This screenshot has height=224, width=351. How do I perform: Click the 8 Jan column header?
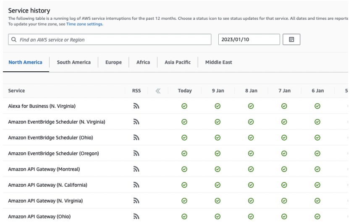click(251, 91)
